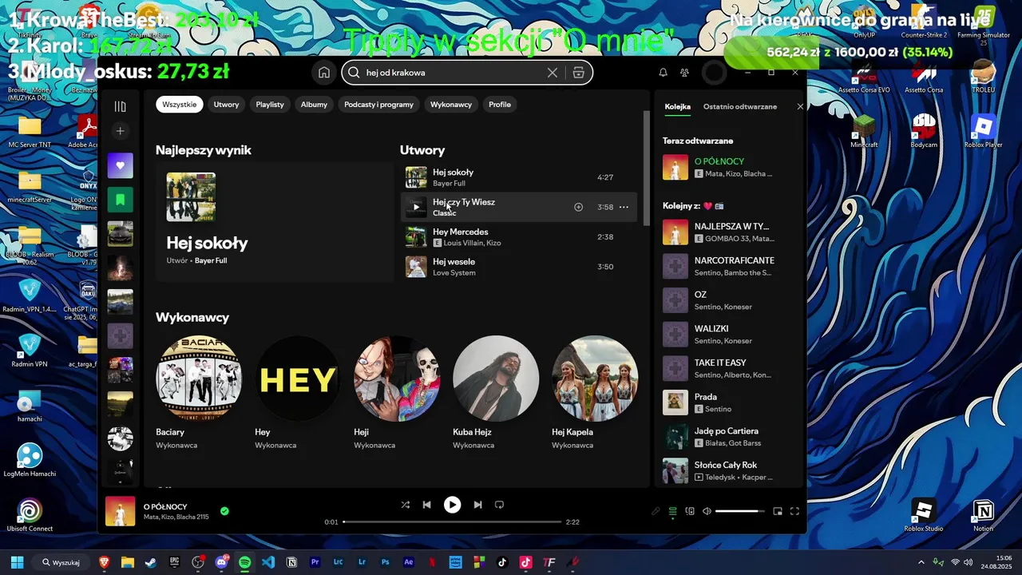Open the green bookmark Your Episodes tile
The width and height of the screenshot is (1022, 575).
tap(121, 200)
